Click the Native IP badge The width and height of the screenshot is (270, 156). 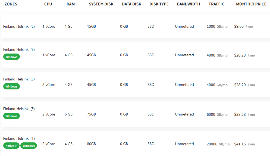click(x=11, y=146)
